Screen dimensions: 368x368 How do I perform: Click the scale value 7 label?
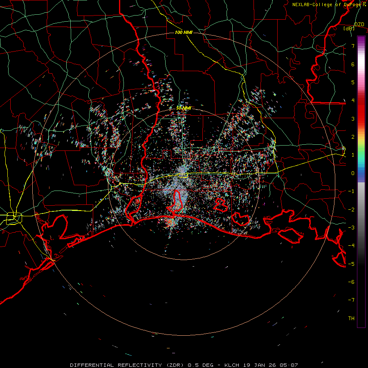353,46
